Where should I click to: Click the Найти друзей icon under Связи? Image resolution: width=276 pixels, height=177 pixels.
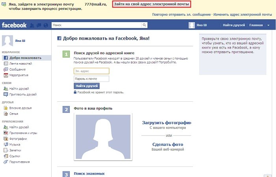click(x=6, y=88)
